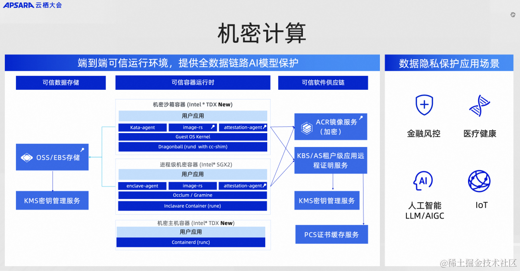
Task: Click KMS密钥管理服务 box under OSS/EBS存储
Action: tap(52, 200)
